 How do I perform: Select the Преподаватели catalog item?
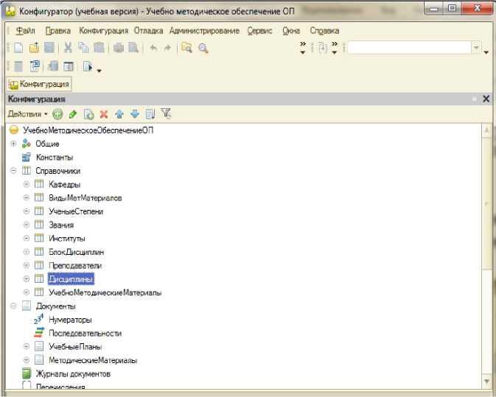point(74,265)
